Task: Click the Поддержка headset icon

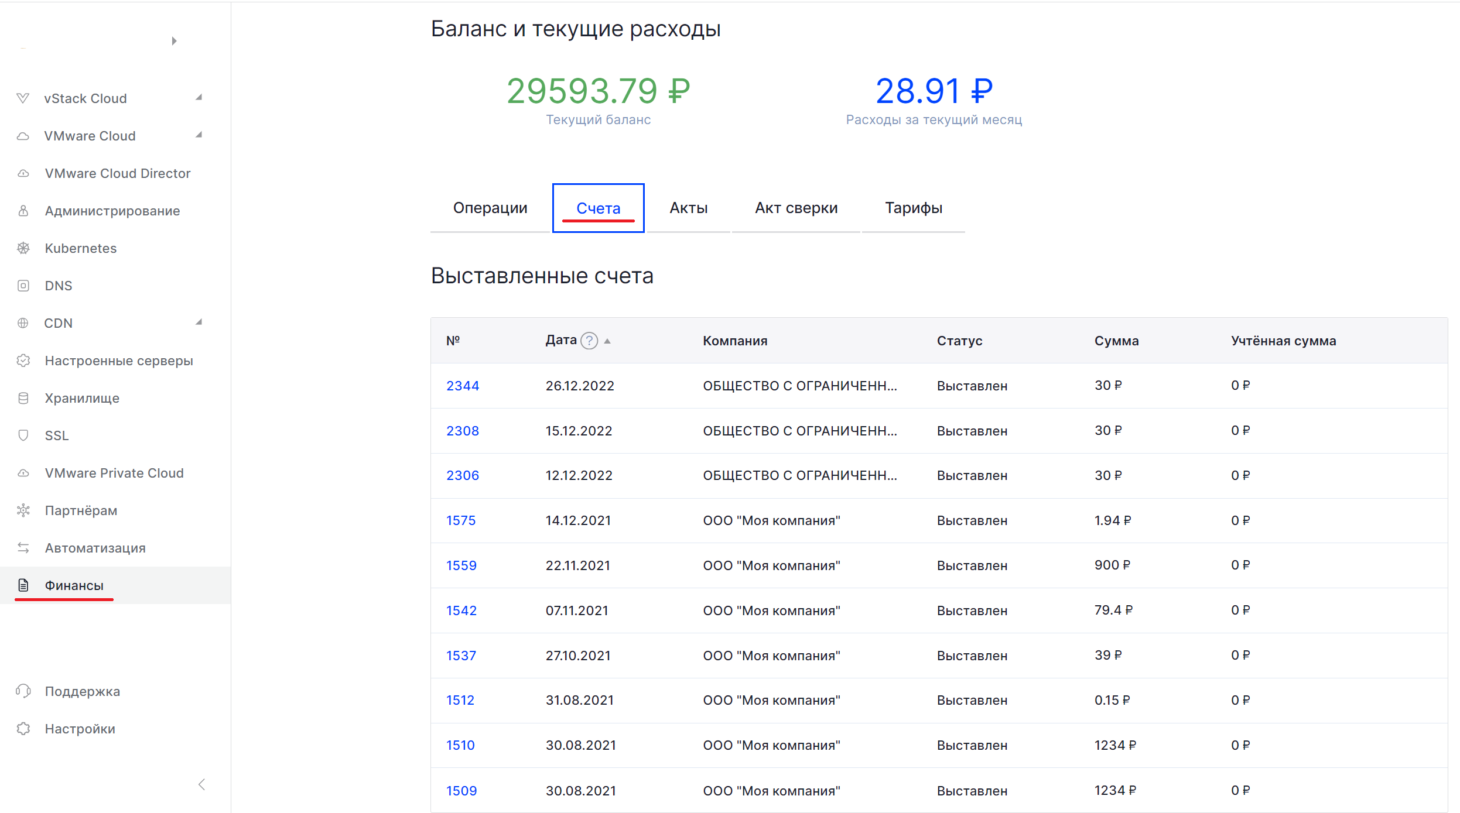Action: 23,691
